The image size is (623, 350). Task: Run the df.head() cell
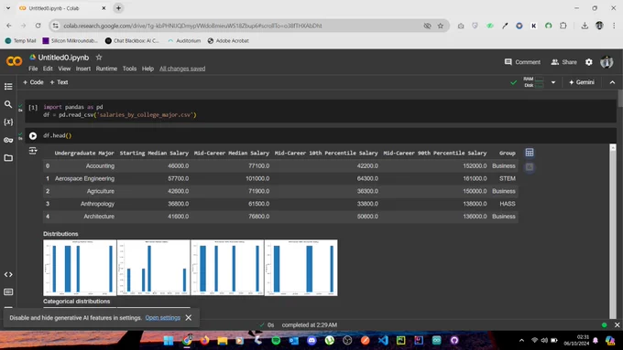click(x=33, y=135)
